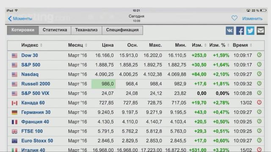
Task: Click clock icon in Russell 2000 row
Action: pyautogui.click(x=259, y=84)
